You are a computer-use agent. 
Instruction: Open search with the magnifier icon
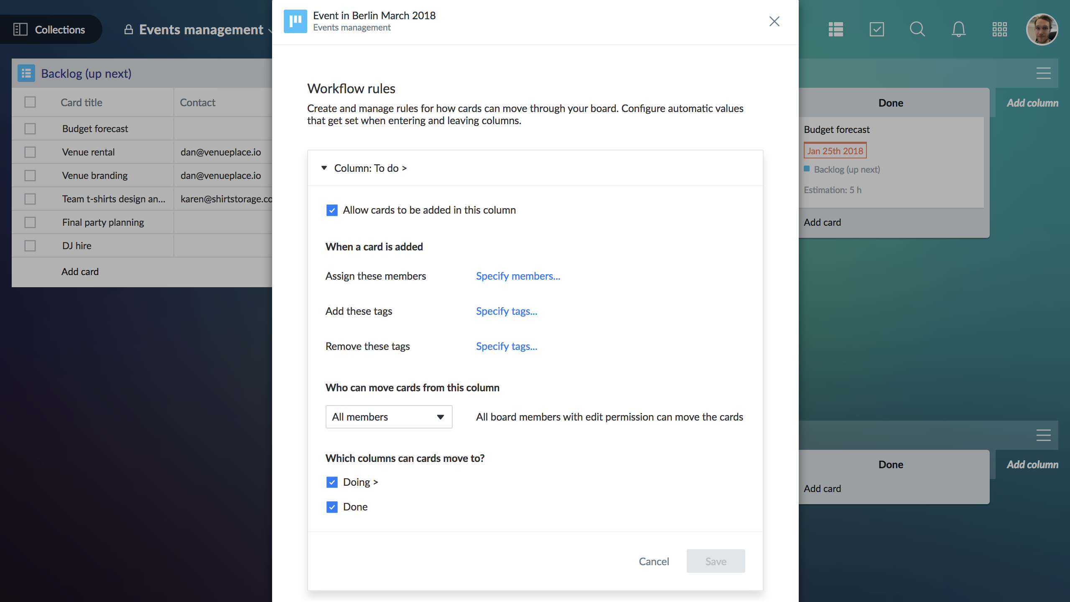pos(917,29)
